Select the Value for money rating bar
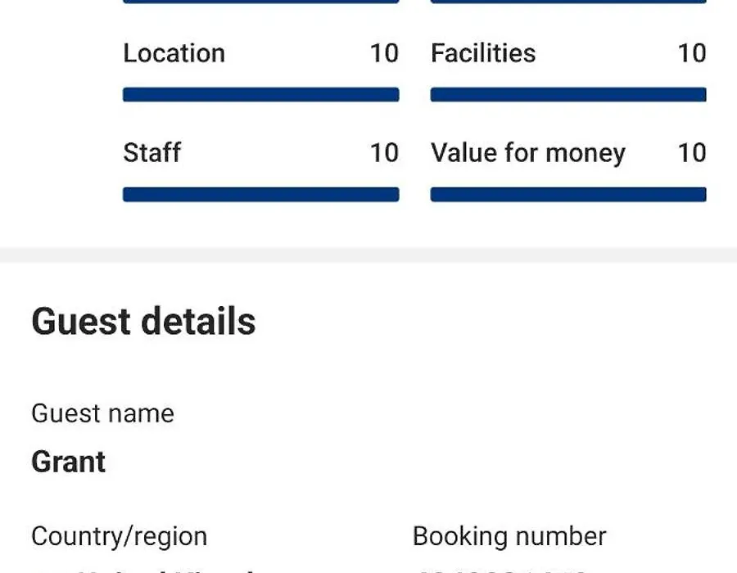737x573 pixels. [x=568, y=195]
